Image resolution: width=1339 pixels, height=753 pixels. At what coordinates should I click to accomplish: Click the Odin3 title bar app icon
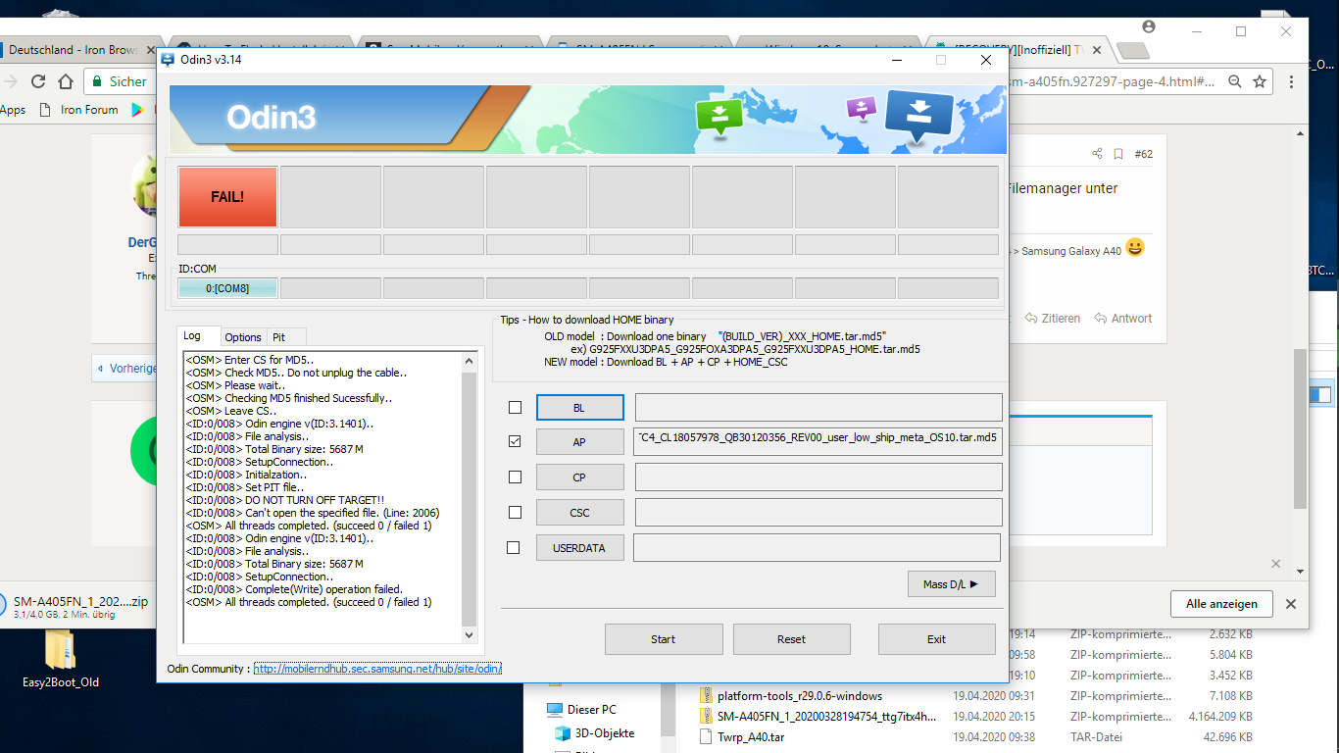tap(169, 60)
